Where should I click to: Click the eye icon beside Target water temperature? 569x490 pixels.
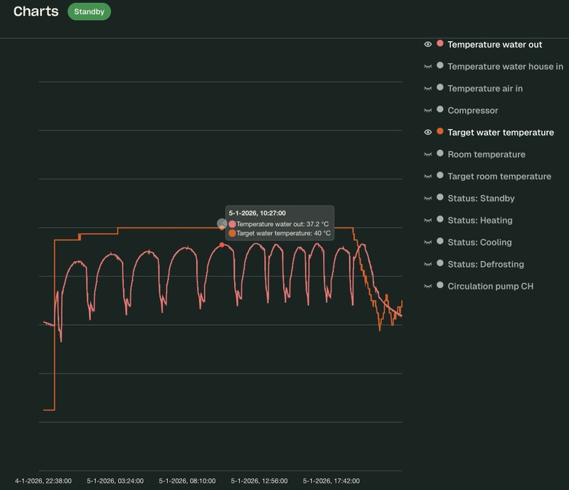pos(428,132)
